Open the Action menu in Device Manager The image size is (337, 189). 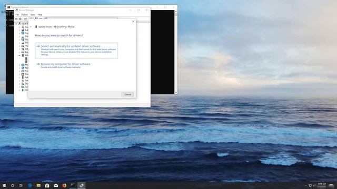click(25, 15)
